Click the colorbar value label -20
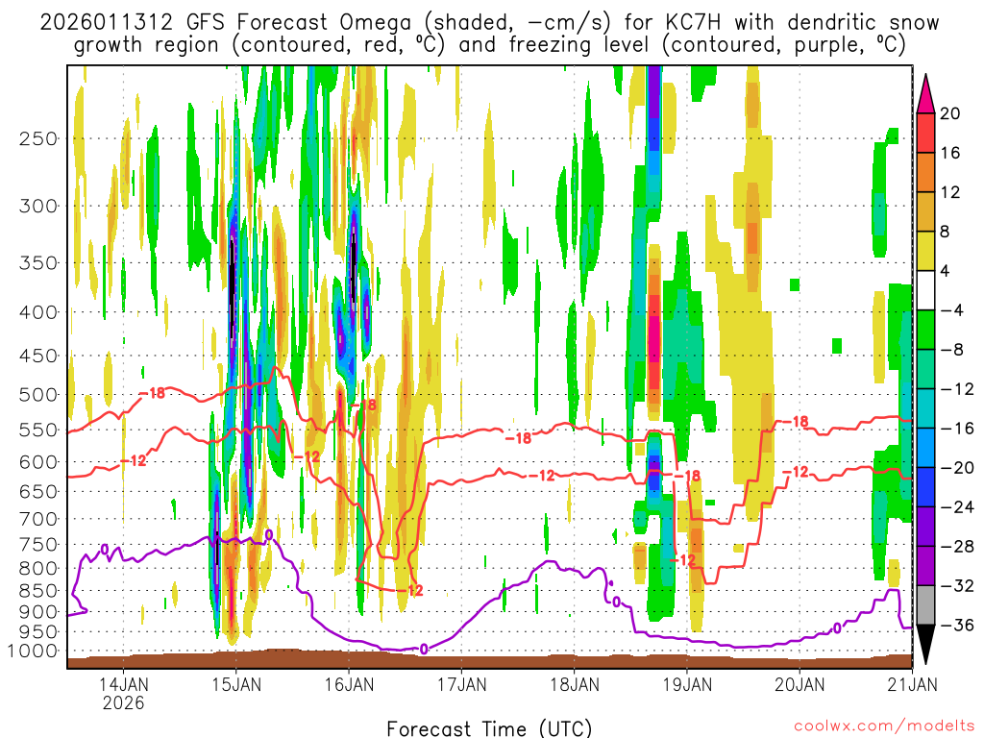The height and width of the screenshot is (738, 984). click(x=956, y=468)
